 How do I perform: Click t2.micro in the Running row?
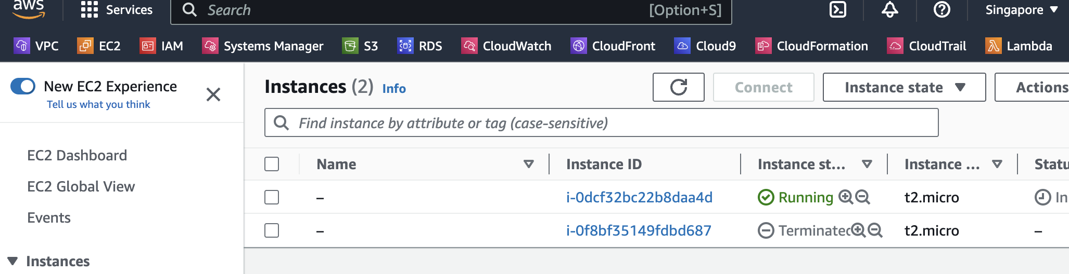pos(932,197)
